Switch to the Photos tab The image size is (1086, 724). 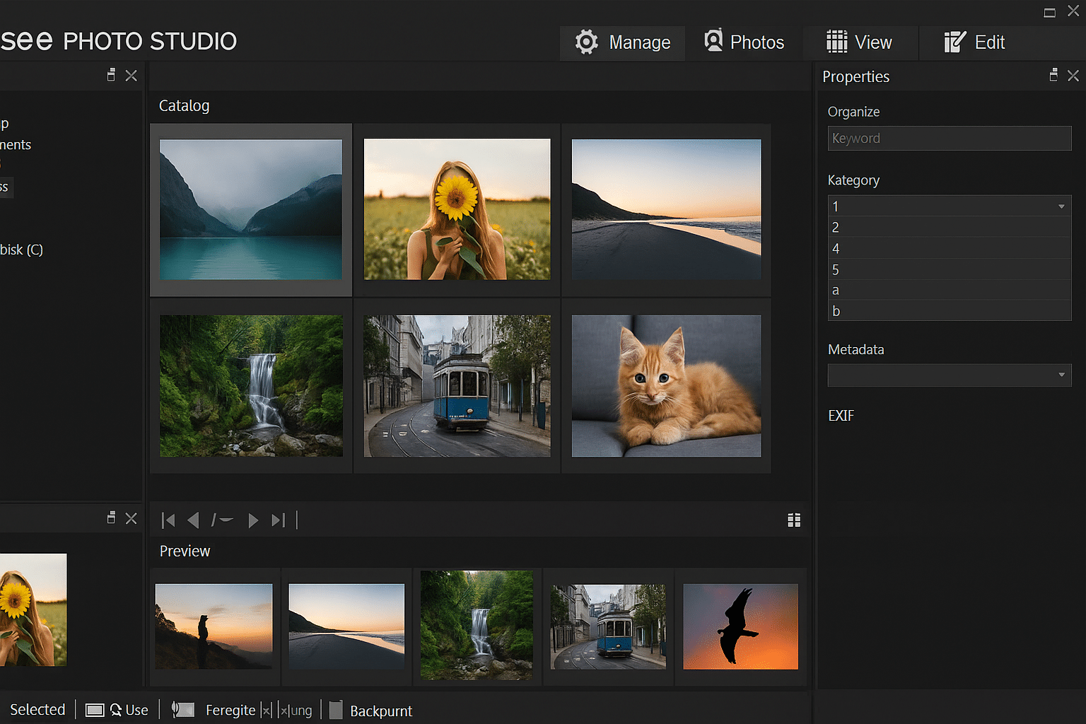pyautogui.click(x=744, y=42)
